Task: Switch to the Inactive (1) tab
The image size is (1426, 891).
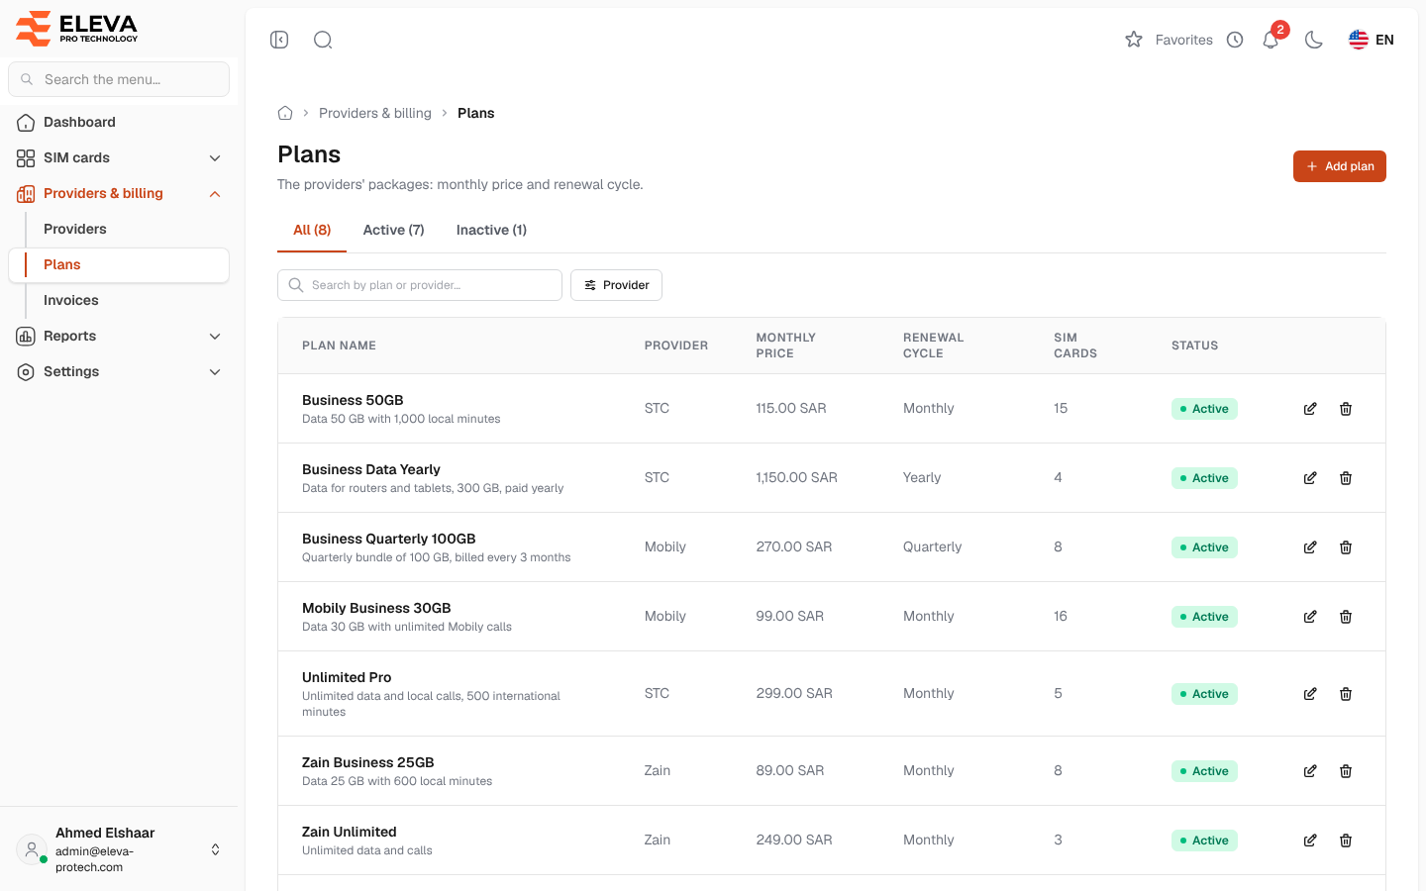Action: click(x=491, y=231)
